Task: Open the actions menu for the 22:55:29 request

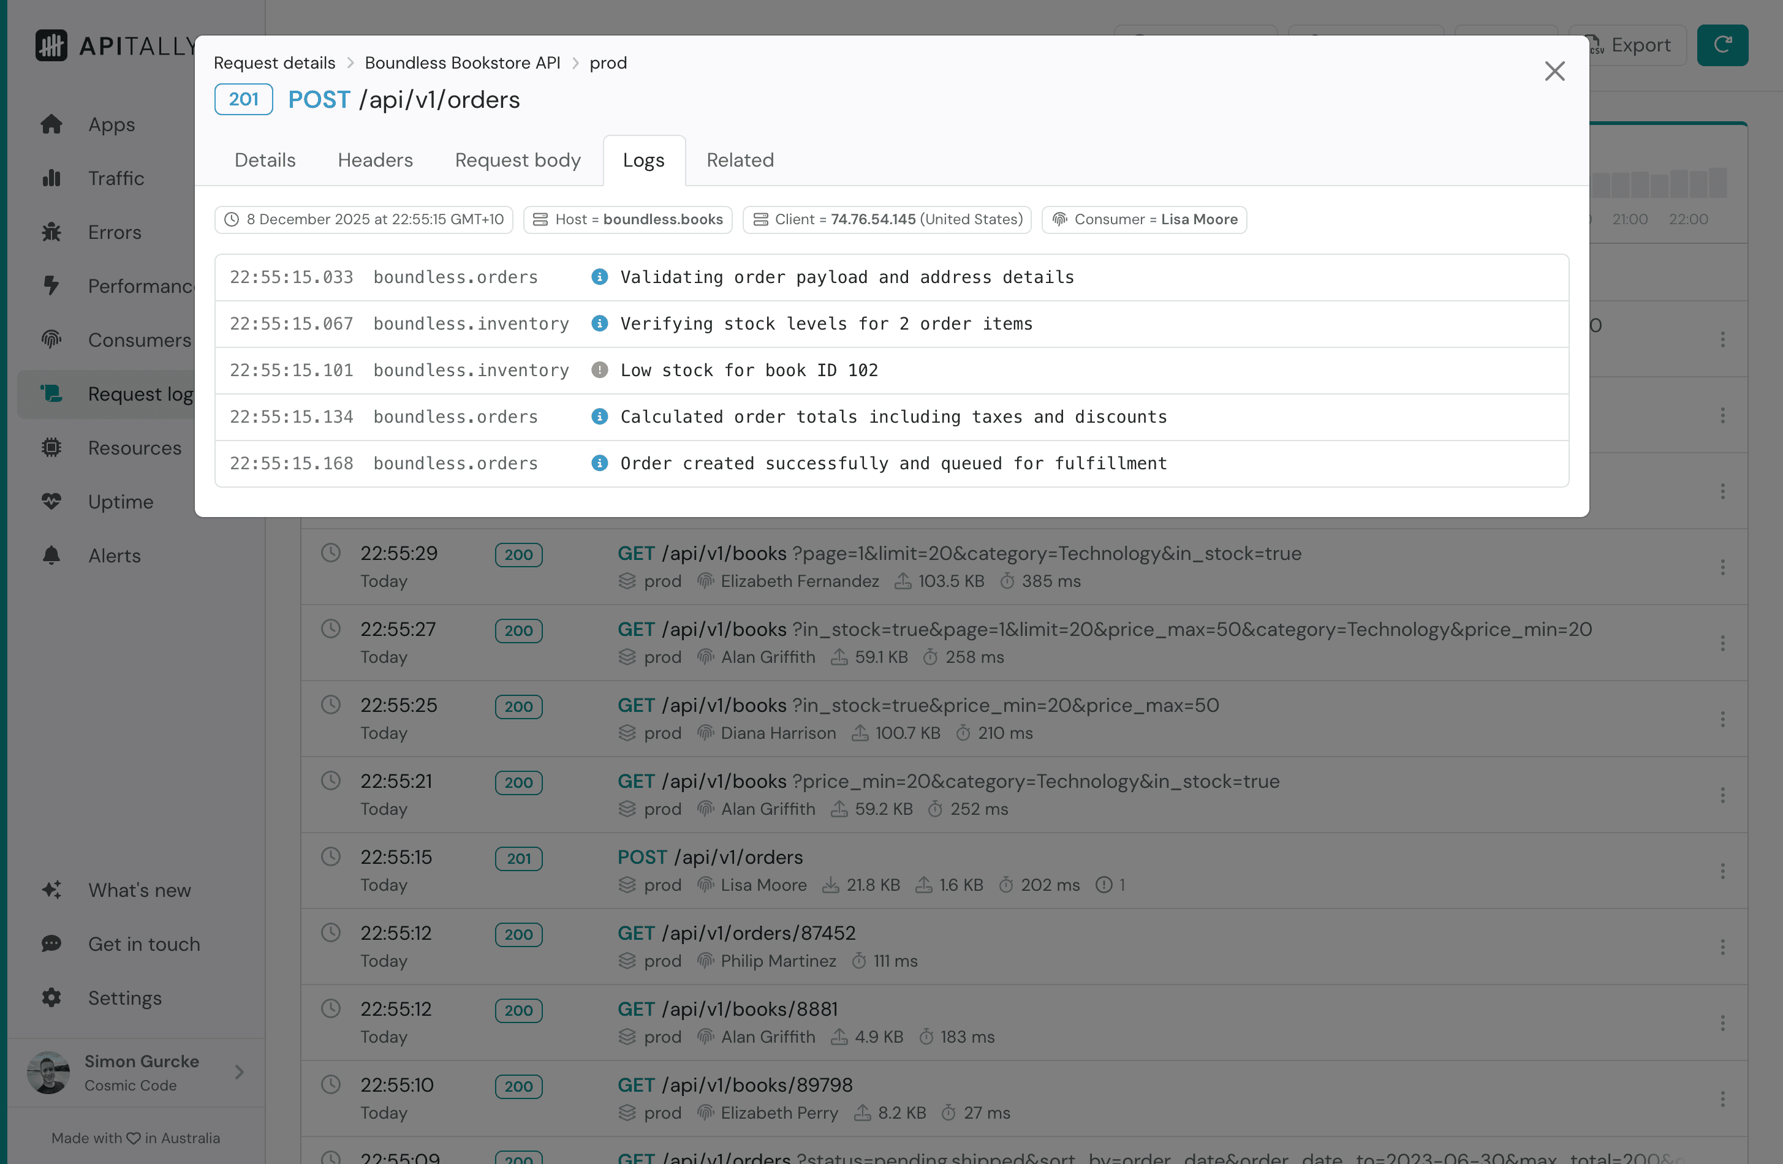Action: click(x=1723, y=567)
